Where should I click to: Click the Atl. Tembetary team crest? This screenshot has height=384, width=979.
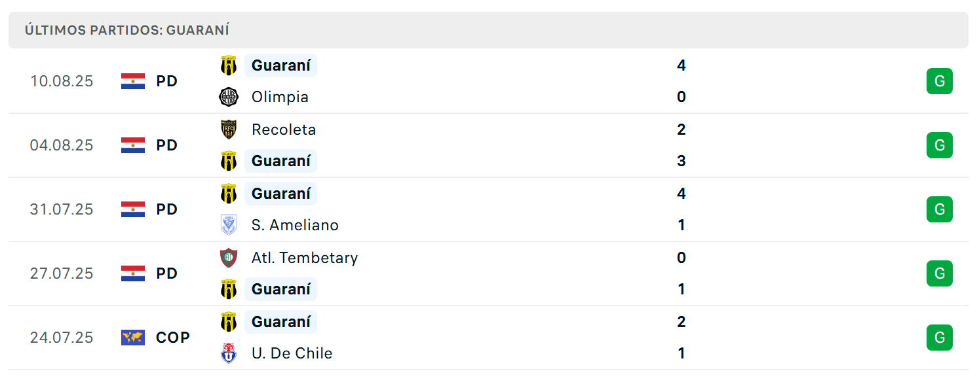229,258
